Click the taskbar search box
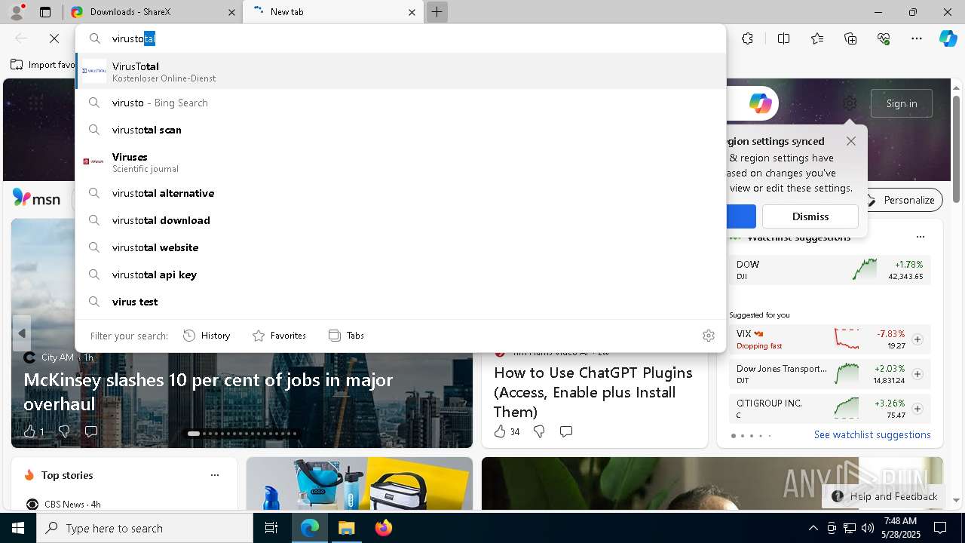 tap(145, 528)
